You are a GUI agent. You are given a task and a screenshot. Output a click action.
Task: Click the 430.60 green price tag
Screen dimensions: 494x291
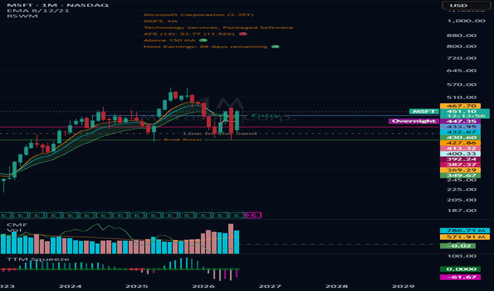(460, 138)
